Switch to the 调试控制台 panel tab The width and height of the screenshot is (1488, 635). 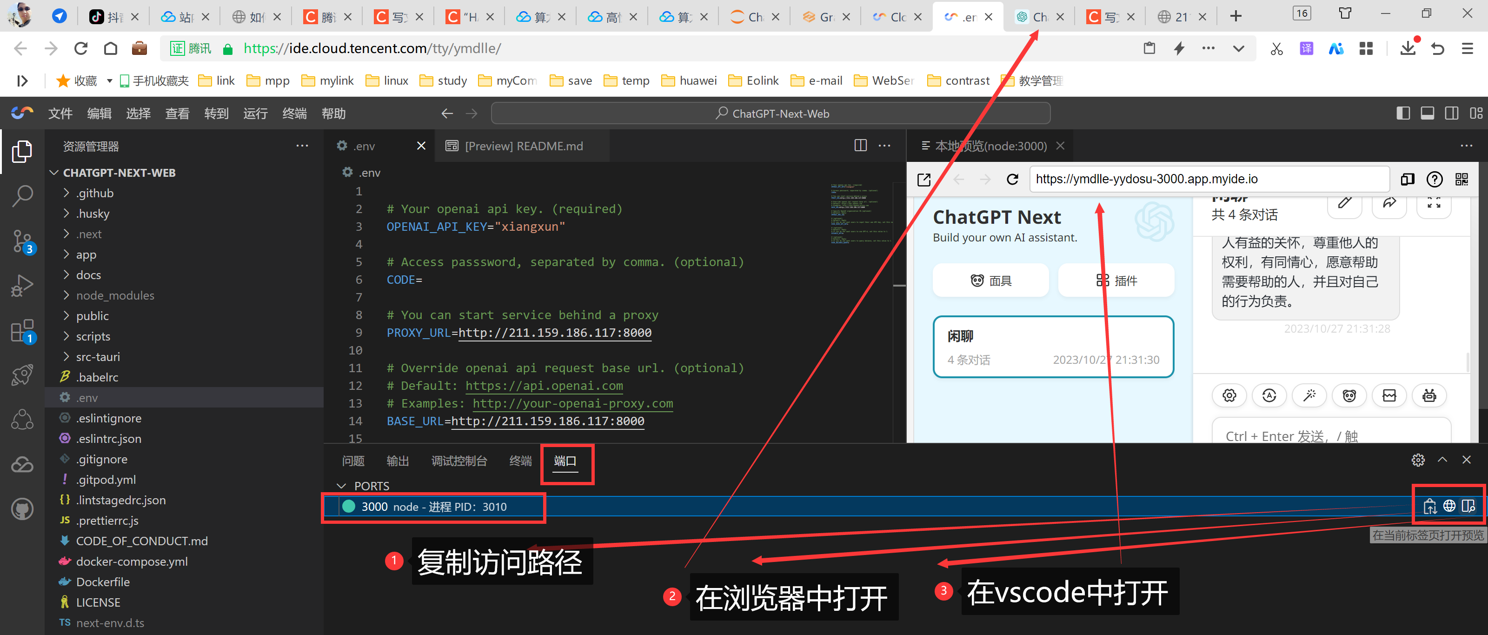tap(459, 461)
